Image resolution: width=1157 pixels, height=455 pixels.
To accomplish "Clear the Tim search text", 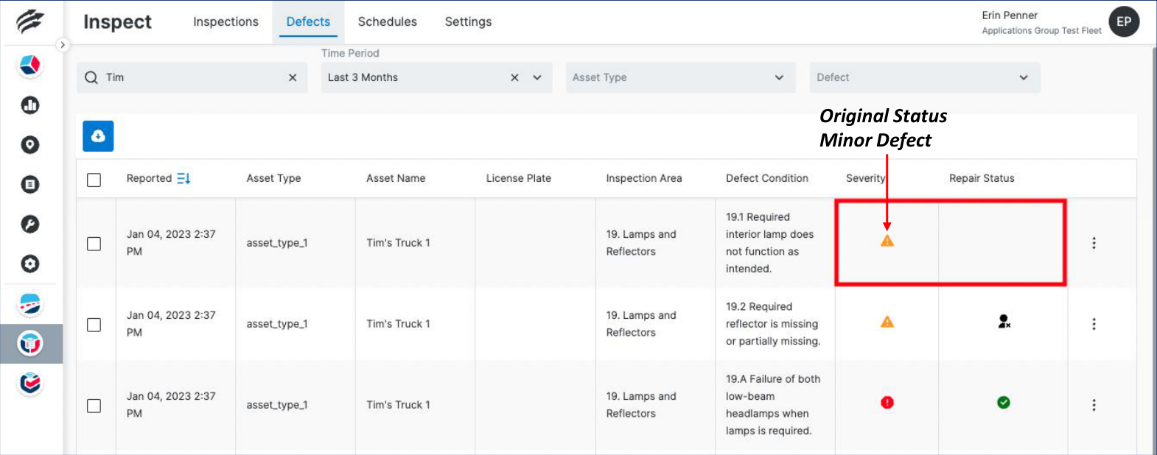I will tap(293, 77).
